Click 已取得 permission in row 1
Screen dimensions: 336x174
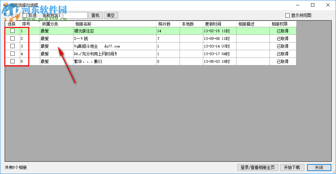283,31
